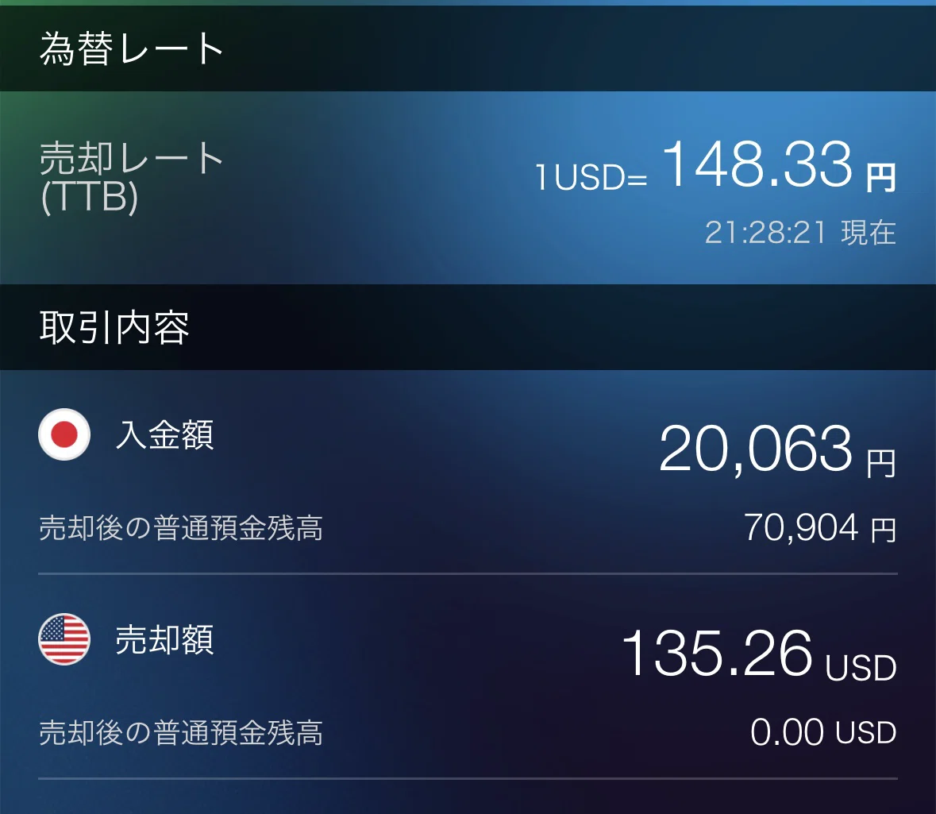Tap 売却後の普通預金残高 under 入金額

181,528
